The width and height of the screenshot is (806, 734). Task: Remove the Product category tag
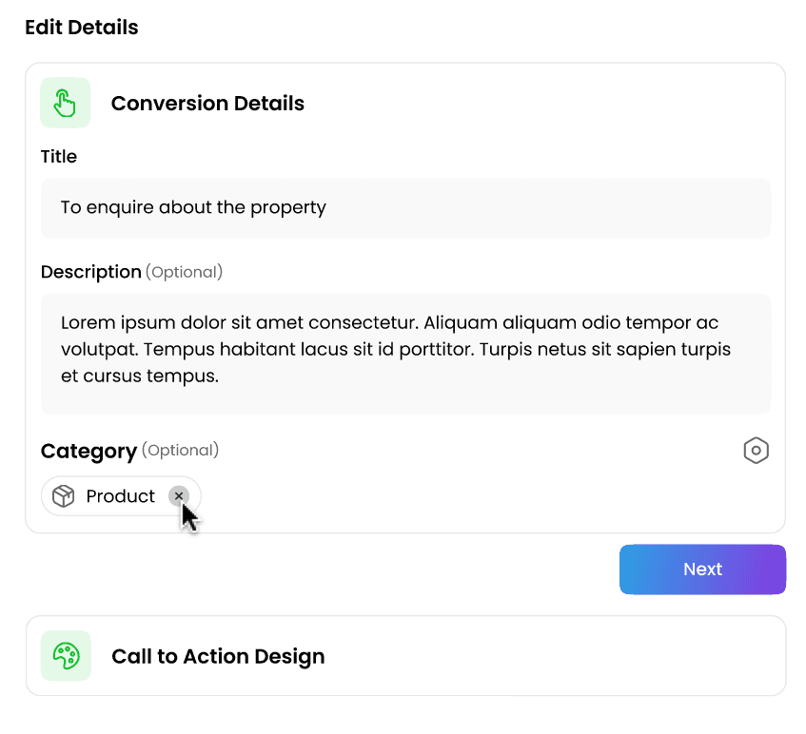point(178,495)
